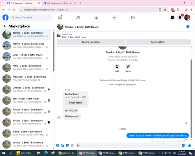This screenshot has width=195, height=156.
Task: Go back with Marketplace back arrow
Action: (5, 26)
